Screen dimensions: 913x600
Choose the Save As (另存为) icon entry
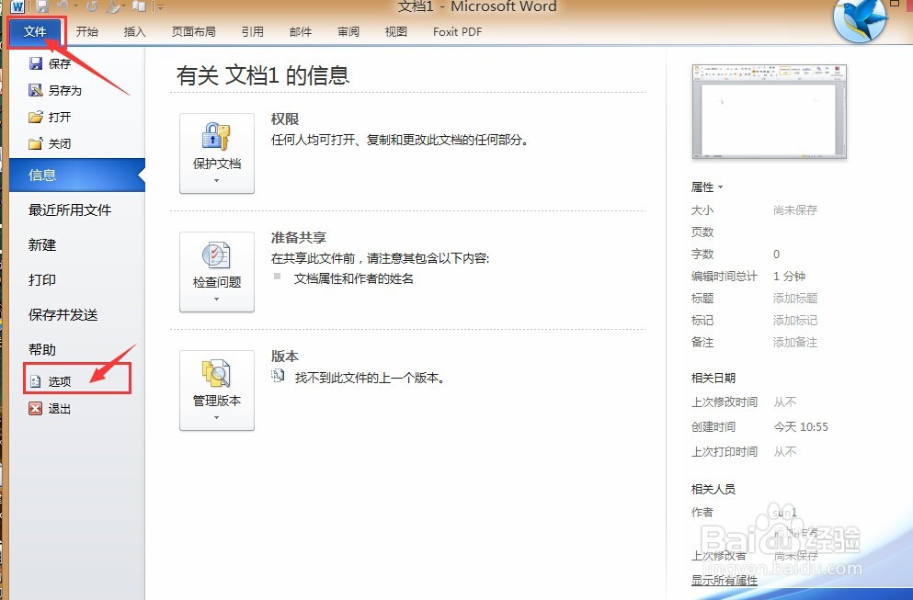pos(36,90)
